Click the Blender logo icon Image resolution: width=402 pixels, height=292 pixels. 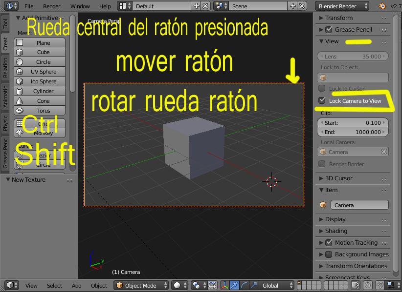[382, 6]
